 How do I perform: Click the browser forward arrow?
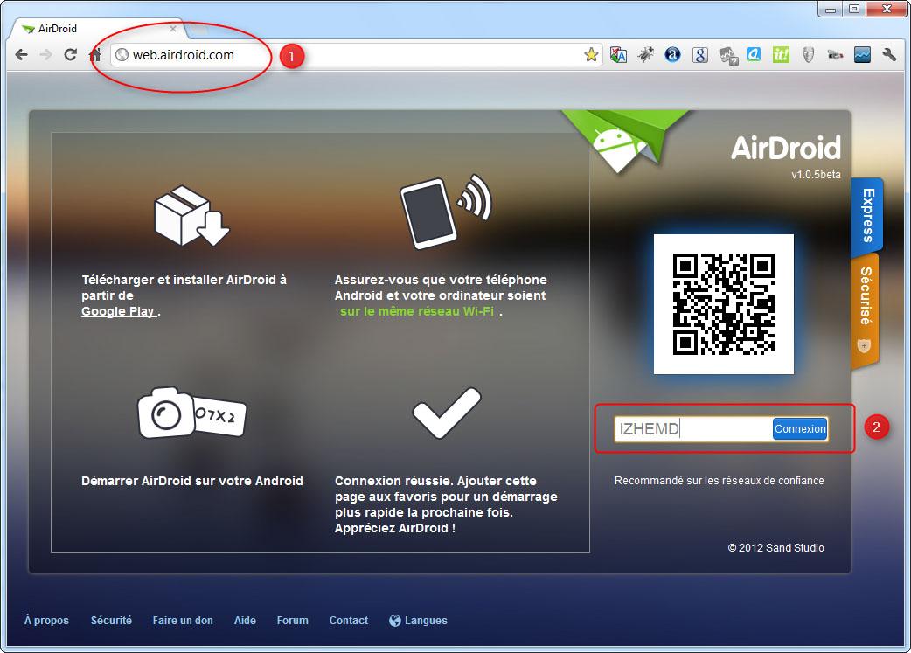[x=45, y=54]
